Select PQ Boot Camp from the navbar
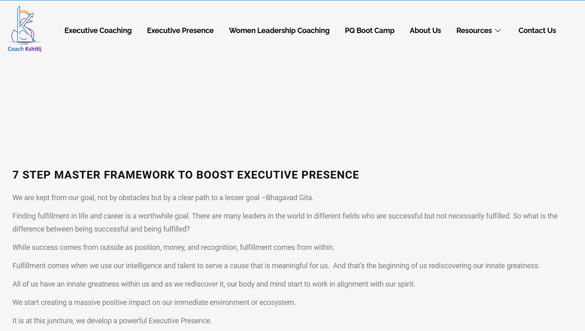The width and height of the screenshot is (585, 331). (369, 31)
